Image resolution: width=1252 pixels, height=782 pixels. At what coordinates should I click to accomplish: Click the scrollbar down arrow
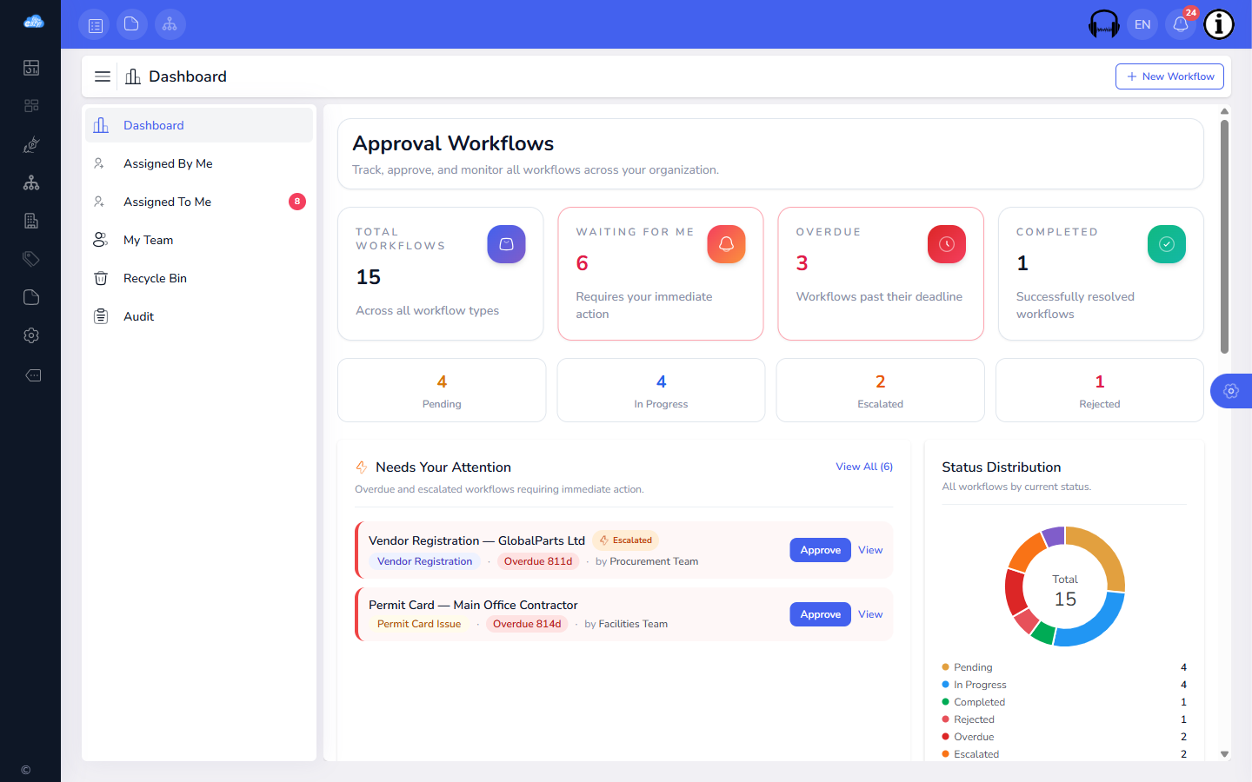click(x=1224, y=754)
